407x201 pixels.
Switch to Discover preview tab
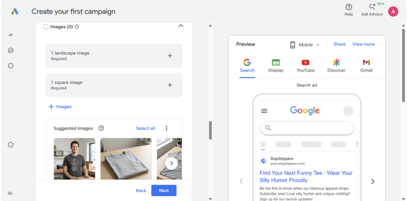[336, 66]
